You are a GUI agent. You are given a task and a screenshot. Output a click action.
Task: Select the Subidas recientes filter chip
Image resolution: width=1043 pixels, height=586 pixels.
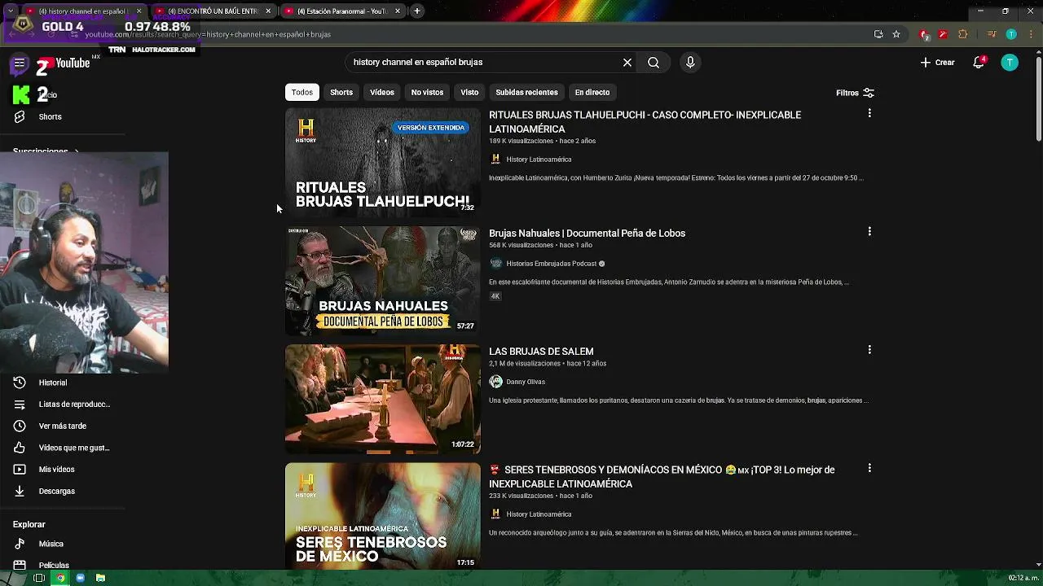click(526, 92)
